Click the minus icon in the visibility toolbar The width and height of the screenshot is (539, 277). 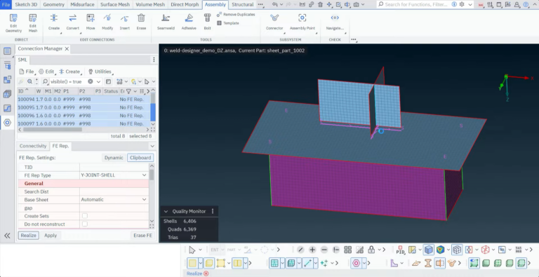(x=324, y=250)
